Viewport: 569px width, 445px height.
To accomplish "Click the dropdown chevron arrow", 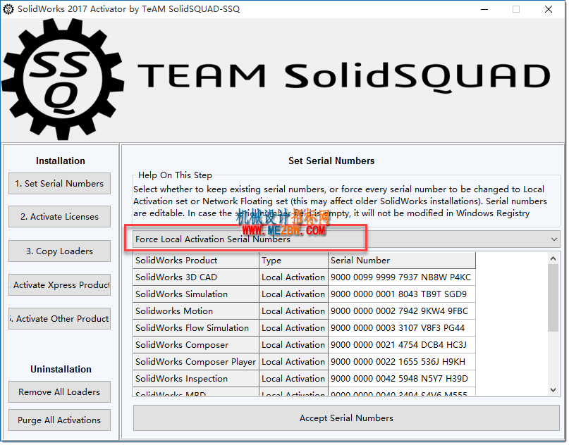I will (x=553, y=239).
